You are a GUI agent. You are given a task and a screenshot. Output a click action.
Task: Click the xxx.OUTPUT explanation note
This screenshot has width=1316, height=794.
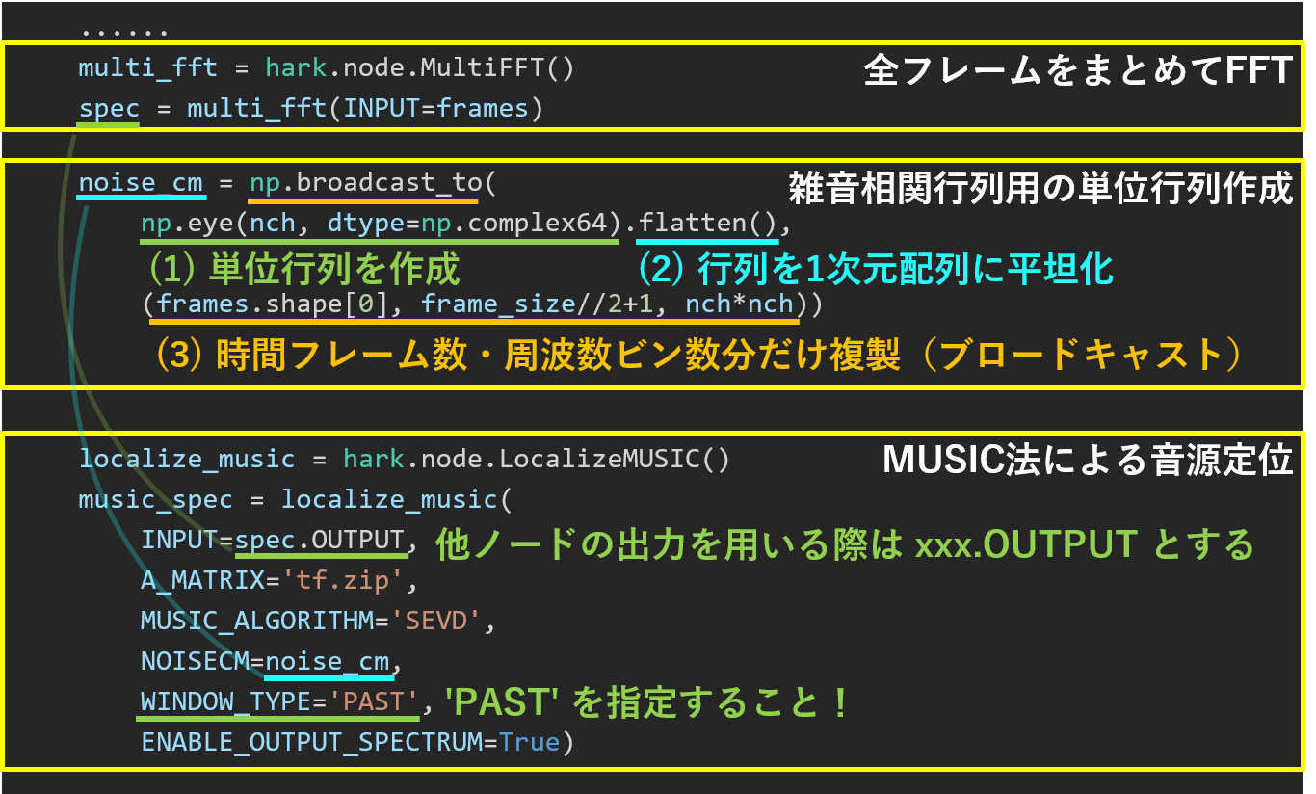pos(845,544)
